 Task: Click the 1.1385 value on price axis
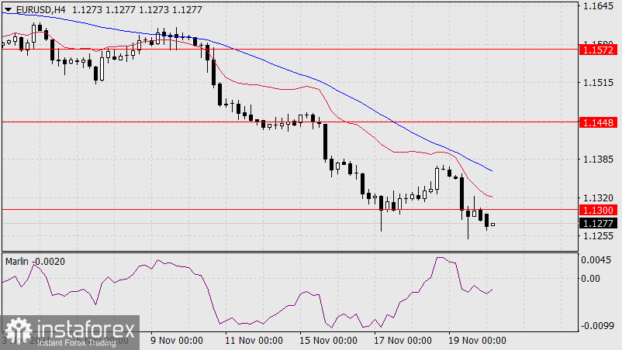tap(597, 159)
